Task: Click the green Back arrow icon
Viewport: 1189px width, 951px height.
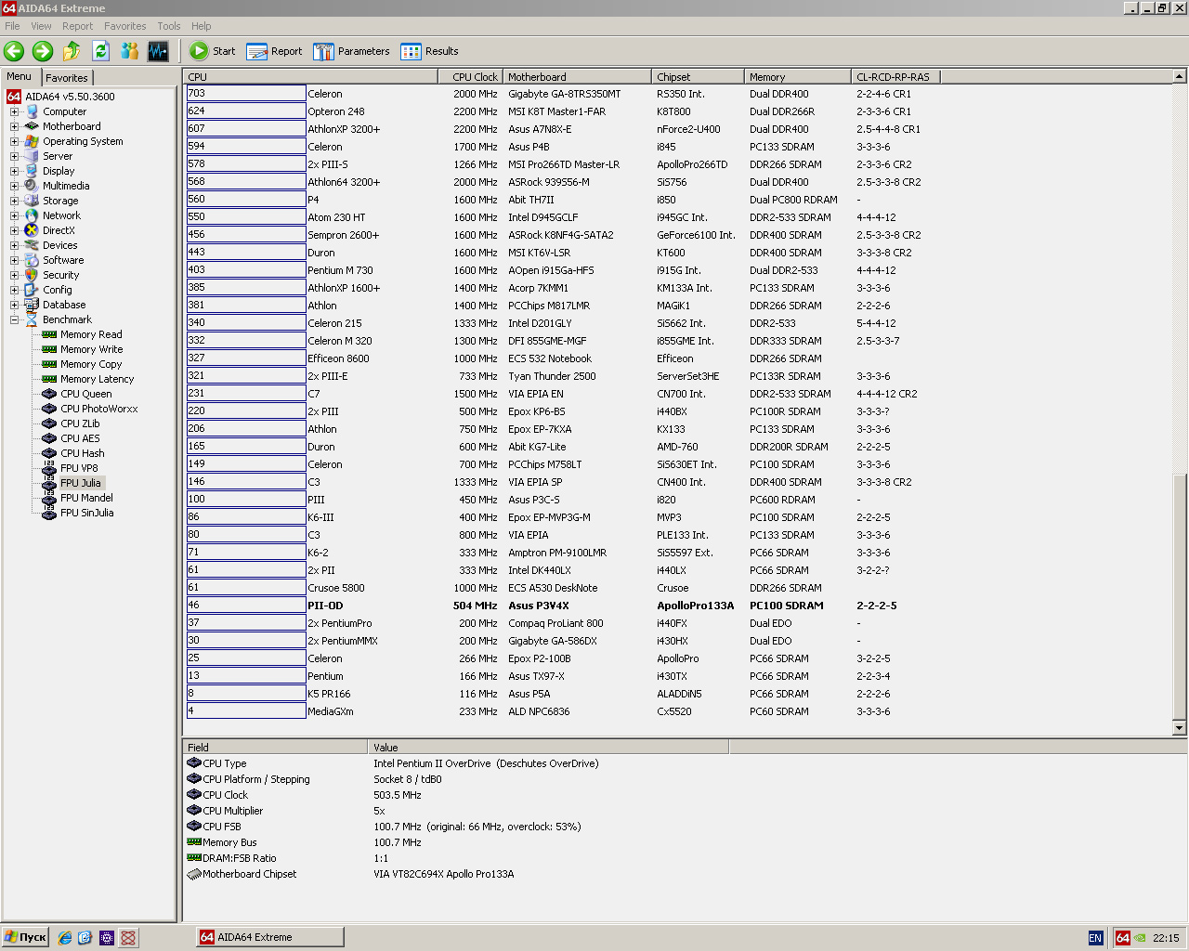Action: coord(14,51)
